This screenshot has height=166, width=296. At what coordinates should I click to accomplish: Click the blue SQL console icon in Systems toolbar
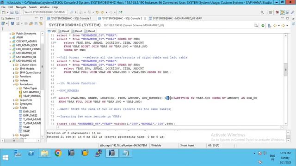click(12, 24)
